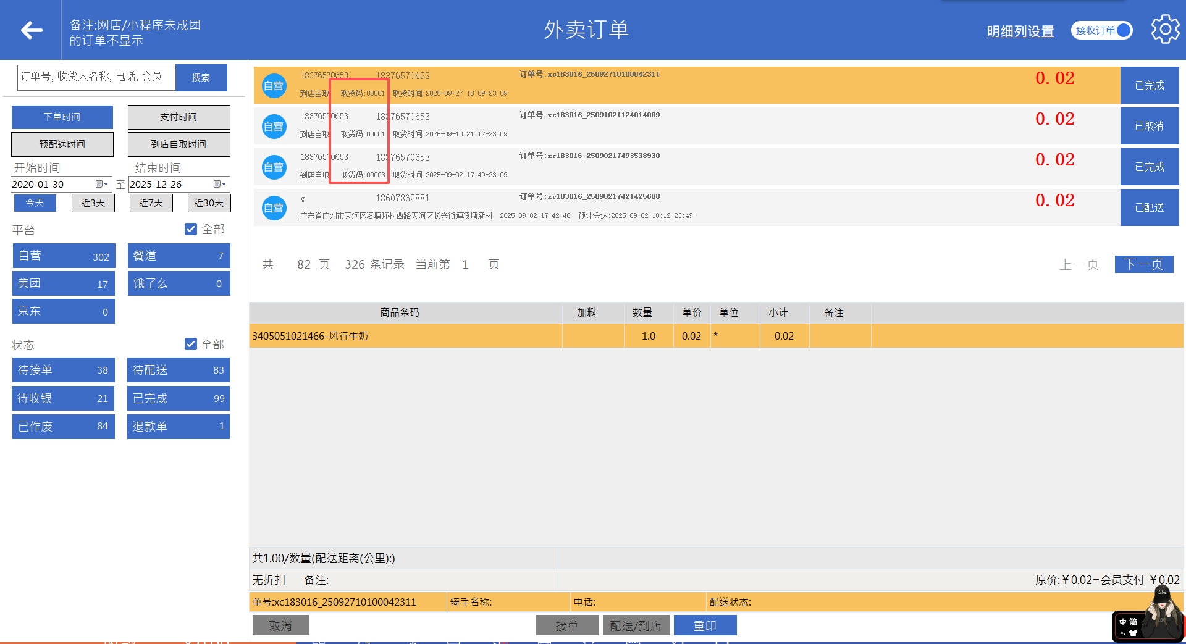Open the 明细列设置 link
The height and width of the screenshot is (644, 1186).
pyautogui.click(x=1020, y=31)
